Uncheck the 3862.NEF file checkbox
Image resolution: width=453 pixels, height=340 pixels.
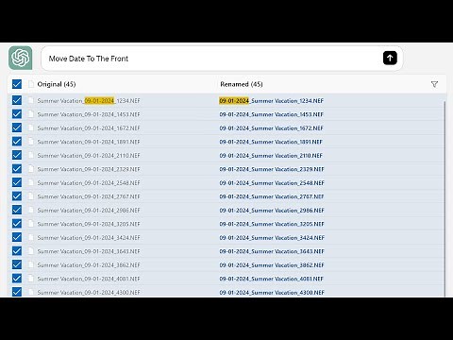17,264
